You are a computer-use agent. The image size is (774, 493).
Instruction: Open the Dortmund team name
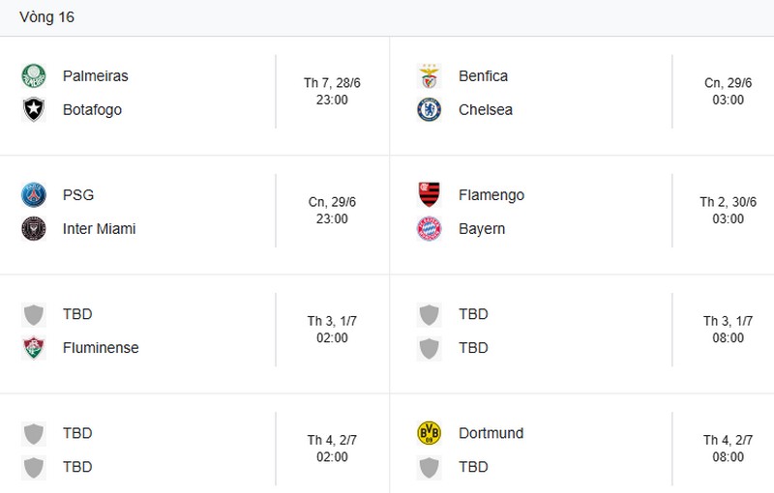(x=491, y=433)
